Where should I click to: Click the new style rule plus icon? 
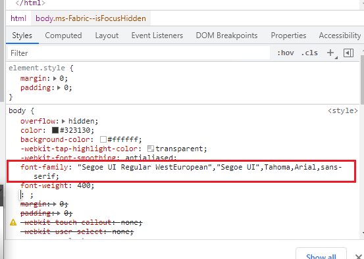pyautogui.click(x=330, y=53)
